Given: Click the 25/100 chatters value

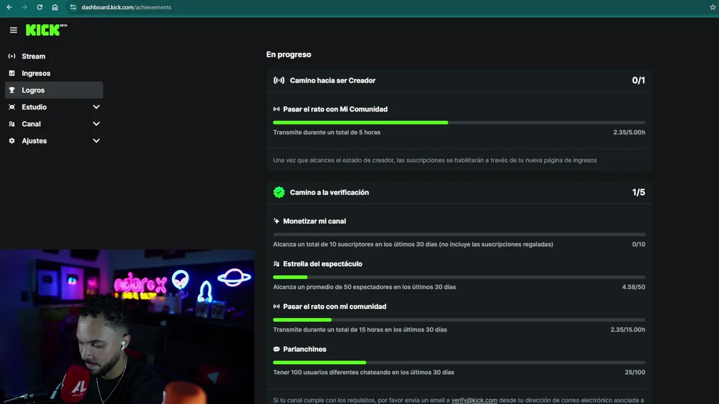Looking at the screenshot, I should click(x=635, y=372).
